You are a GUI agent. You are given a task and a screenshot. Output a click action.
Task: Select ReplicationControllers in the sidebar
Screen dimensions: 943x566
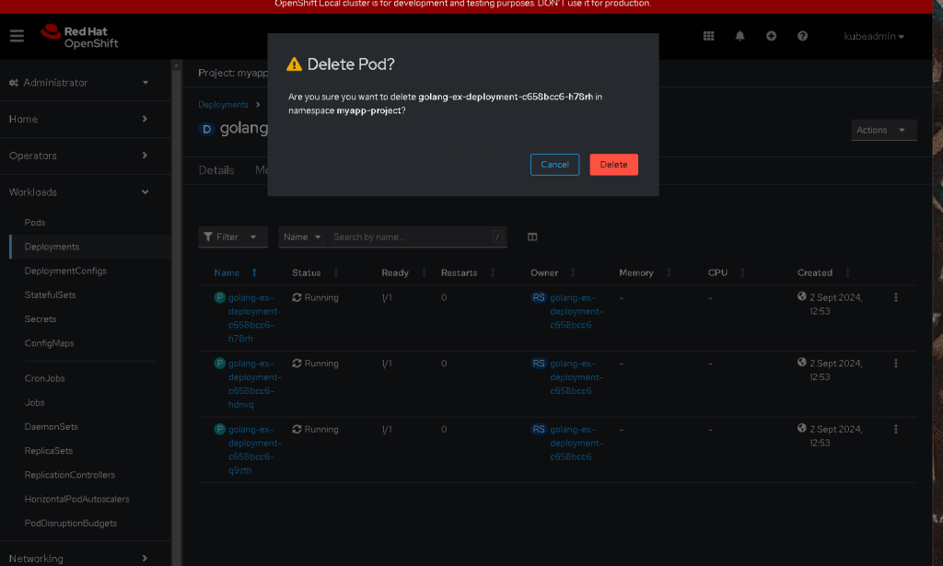pos(70,475)
